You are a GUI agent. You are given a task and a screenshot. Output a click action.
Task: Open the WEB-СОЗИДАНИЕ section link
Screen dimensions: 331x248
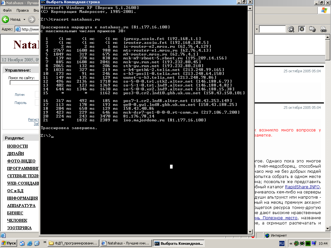tap(23, 183)
